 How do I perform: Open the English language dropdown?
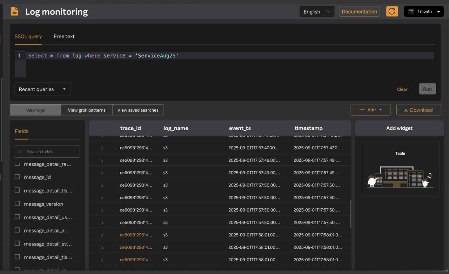point(317,12)
